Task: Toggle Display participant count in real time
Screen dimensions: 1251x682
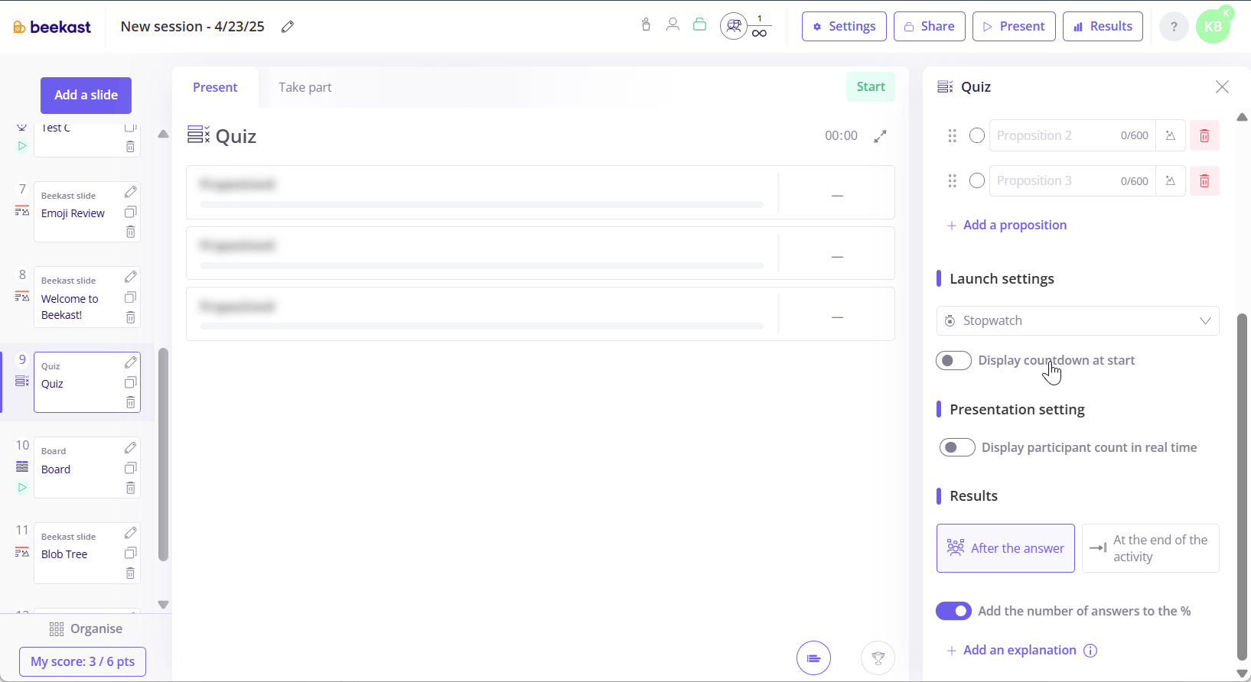Action: coord(957,447)
